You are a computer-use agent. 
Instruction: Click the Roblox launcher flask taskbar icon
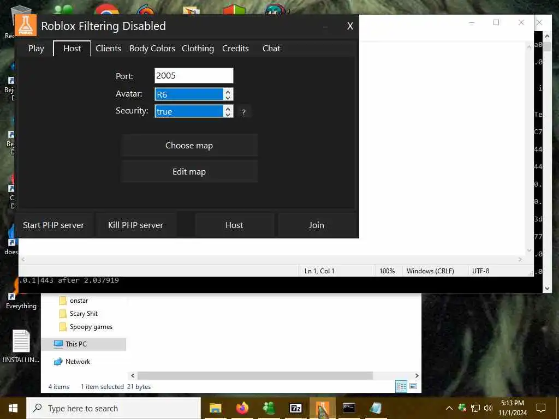[x=322, y=408]
